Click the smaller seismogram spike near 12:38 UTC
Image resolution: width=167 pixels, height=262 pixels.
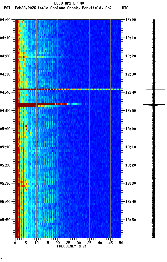point(156,89)
